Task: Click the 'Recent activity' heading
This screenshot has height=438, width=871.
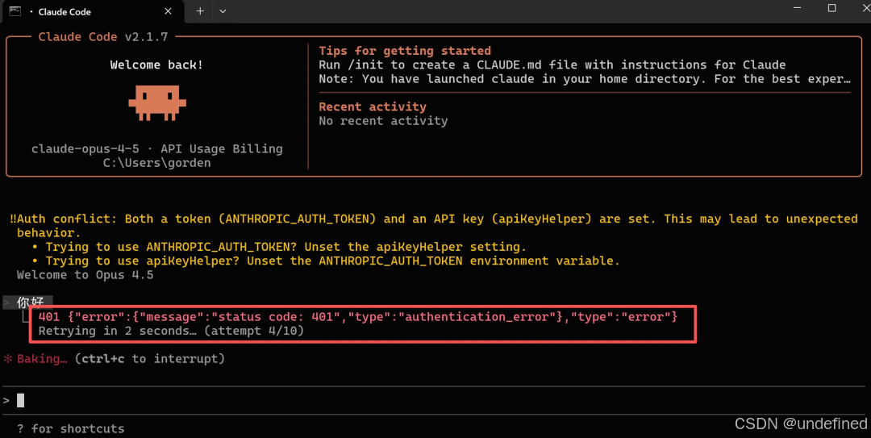Action: pos(373,106)
